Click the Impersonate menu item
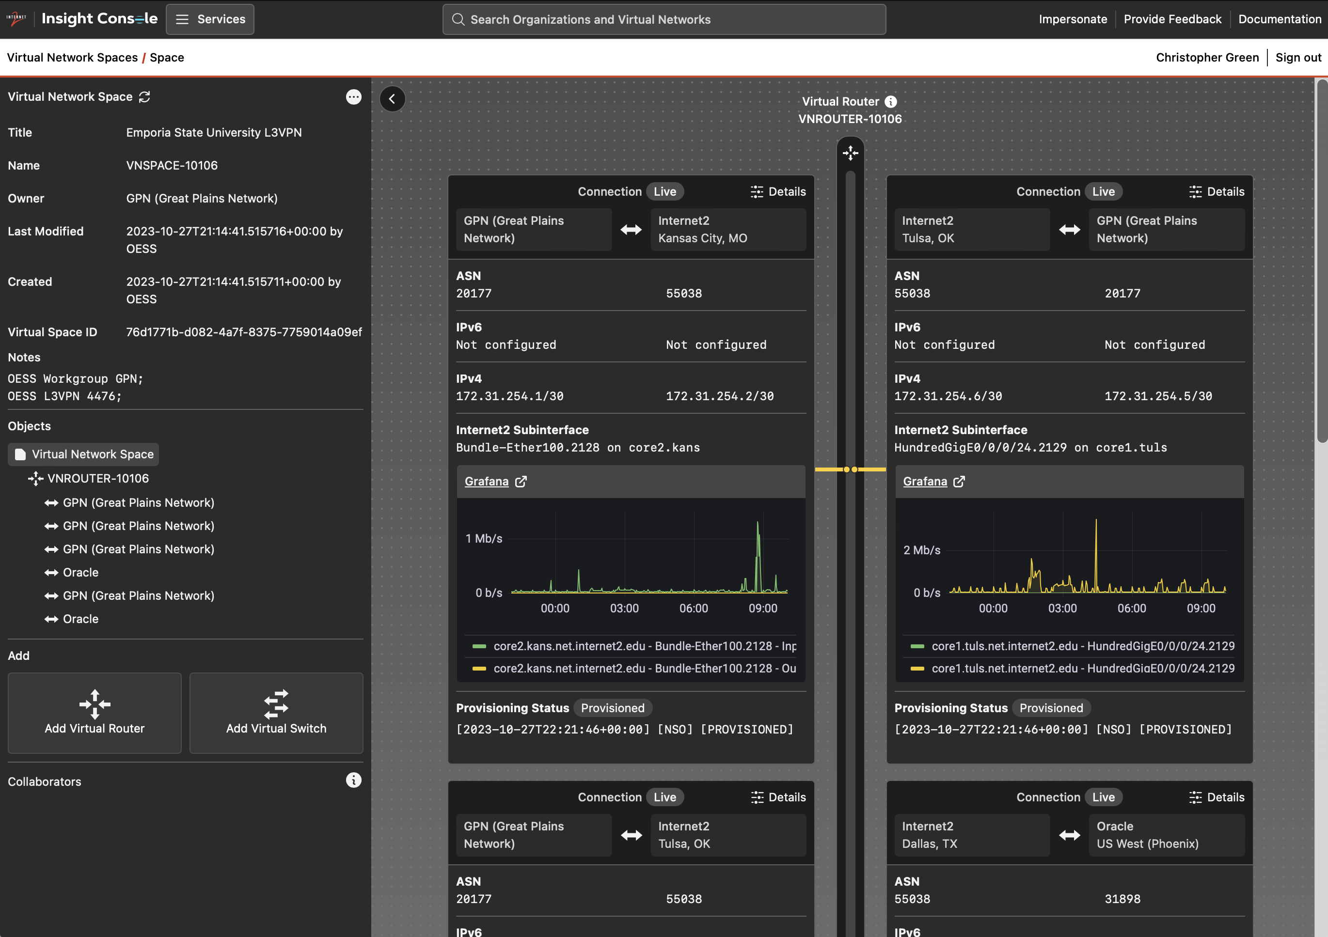The height and width of the screenshot is (937, 1328). (1073, 19)
